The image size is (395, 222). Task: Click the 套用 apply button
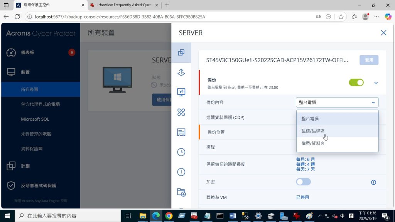pos(369,60)
